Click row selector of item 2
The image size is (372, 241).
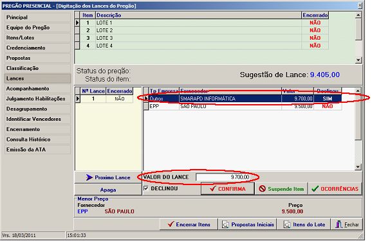point(77,30)
